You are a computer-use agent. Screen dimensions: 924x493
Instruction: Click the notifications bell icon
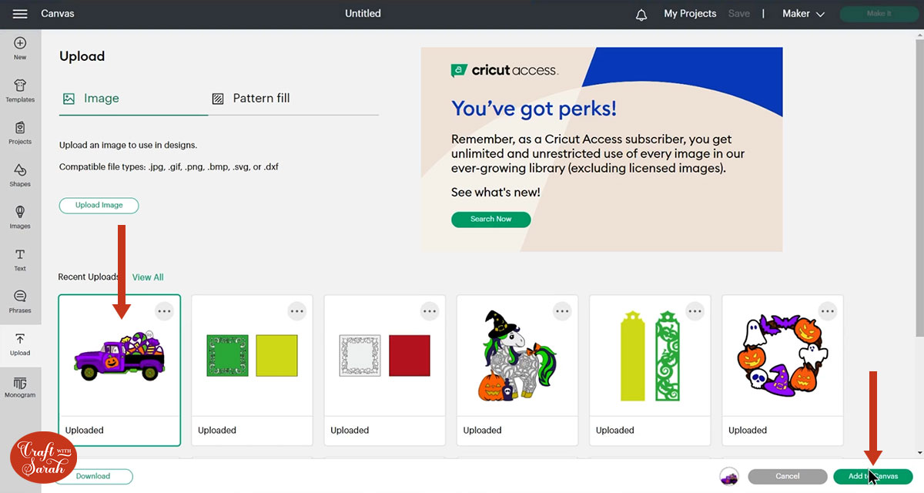point(641,15)
